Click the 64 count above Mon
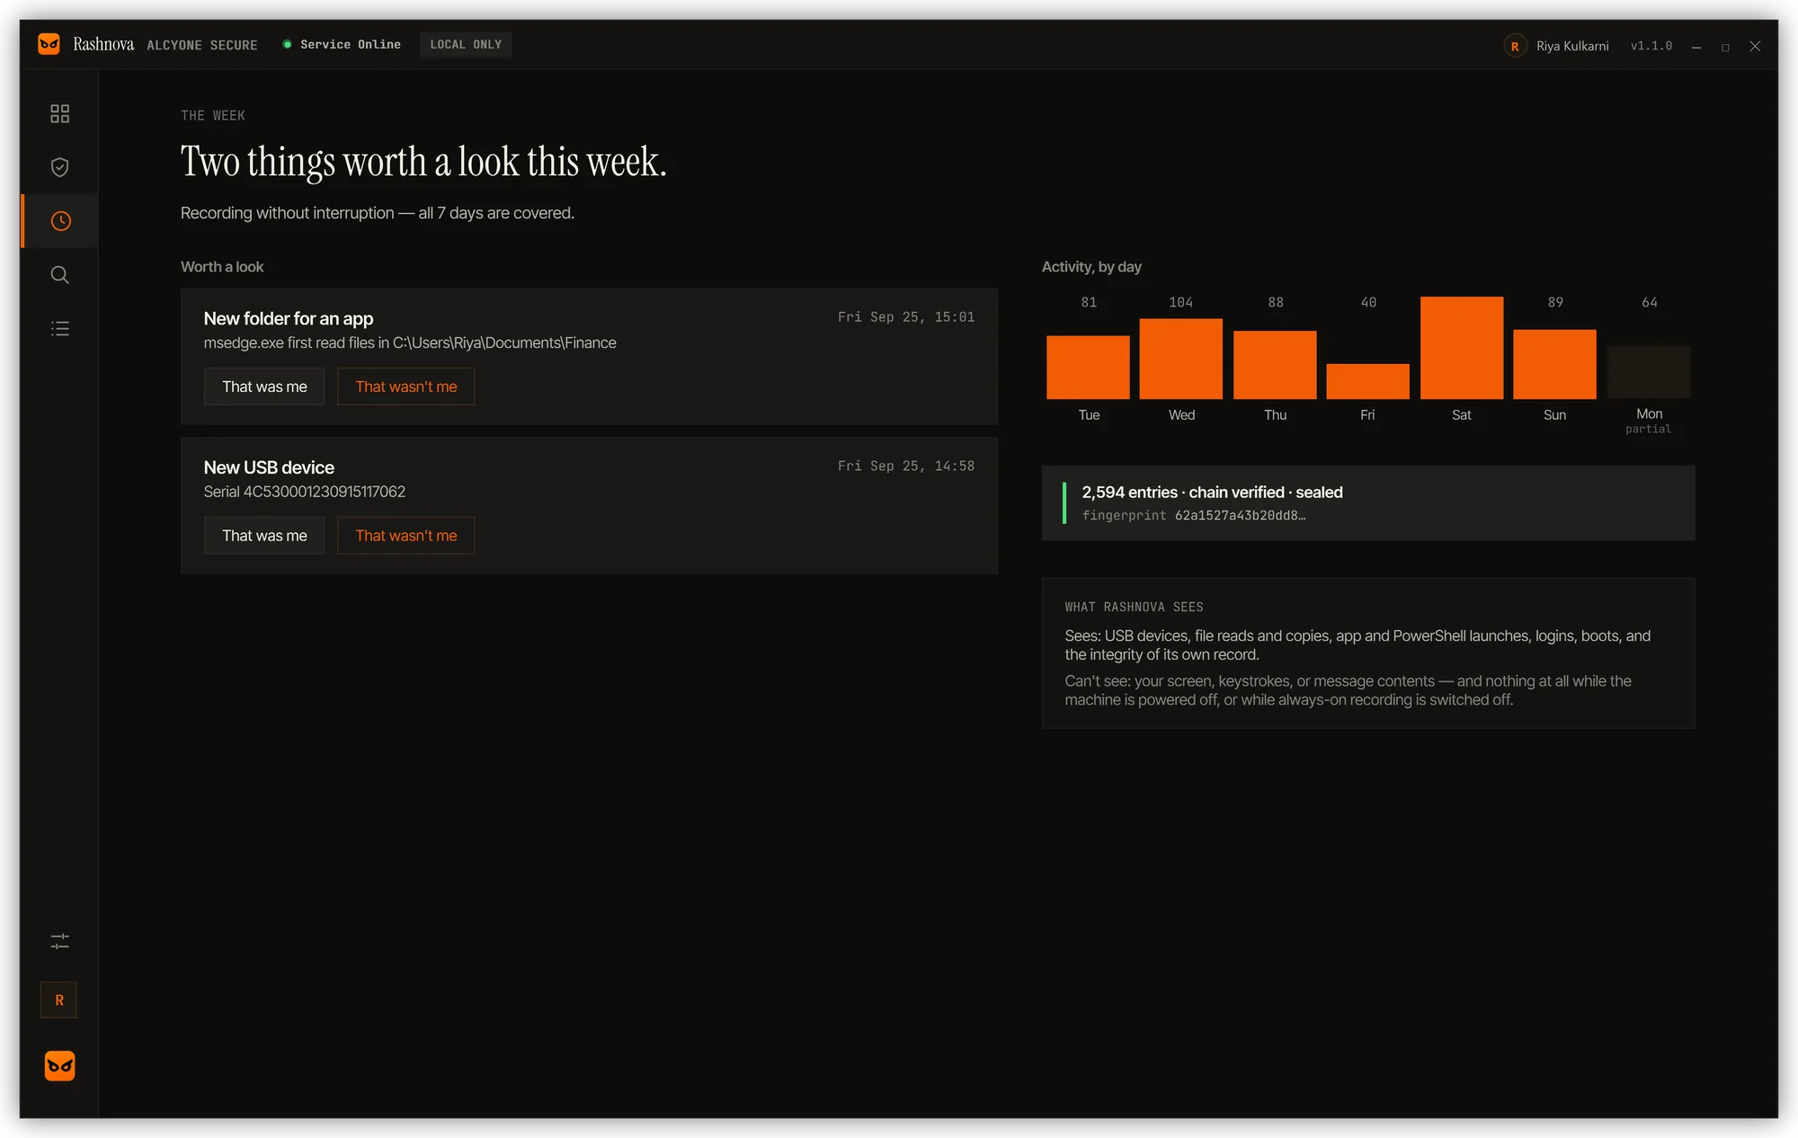 pos(1649,302)
